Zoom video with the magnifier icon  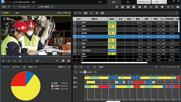pyautogui.click(x=57, y=61)
